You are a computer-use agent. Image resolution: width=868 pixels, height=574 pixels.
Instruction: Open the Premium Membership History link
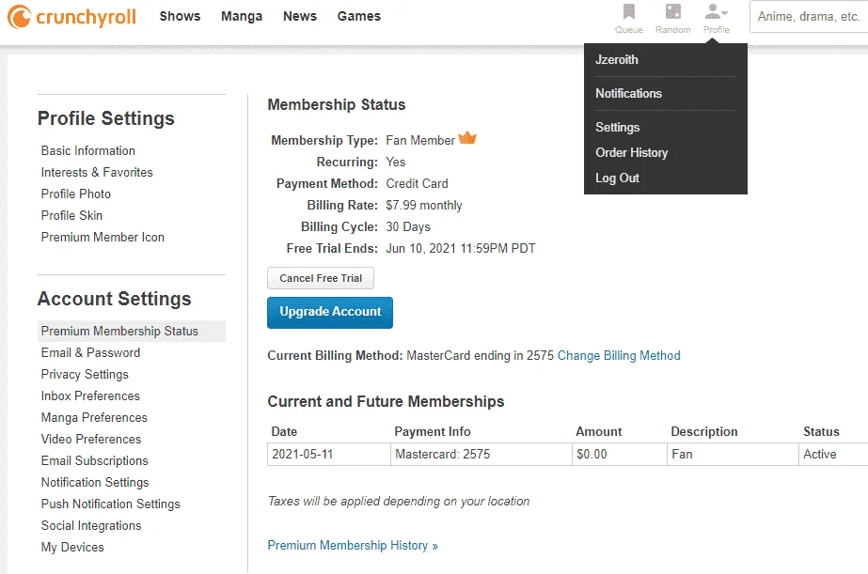coord(353,545)
